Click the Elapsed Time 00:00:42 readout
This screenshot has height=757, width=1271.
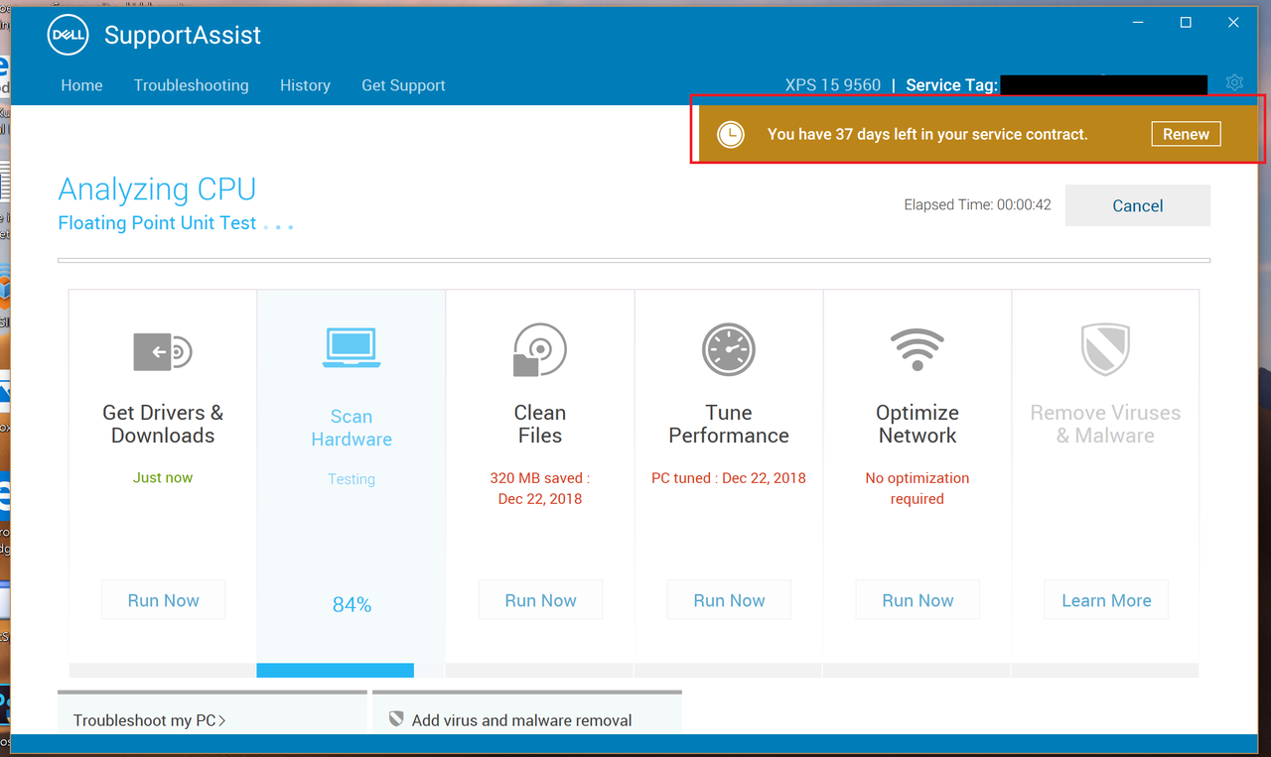[977, 205]
